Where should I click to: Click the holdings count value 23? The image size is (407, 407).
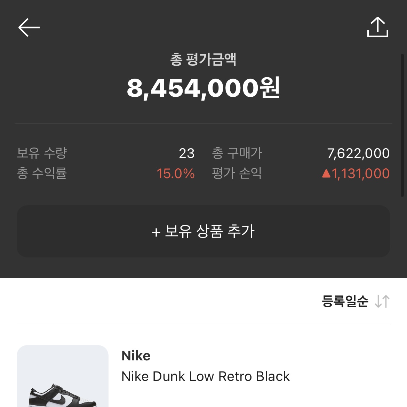point(186,153)
